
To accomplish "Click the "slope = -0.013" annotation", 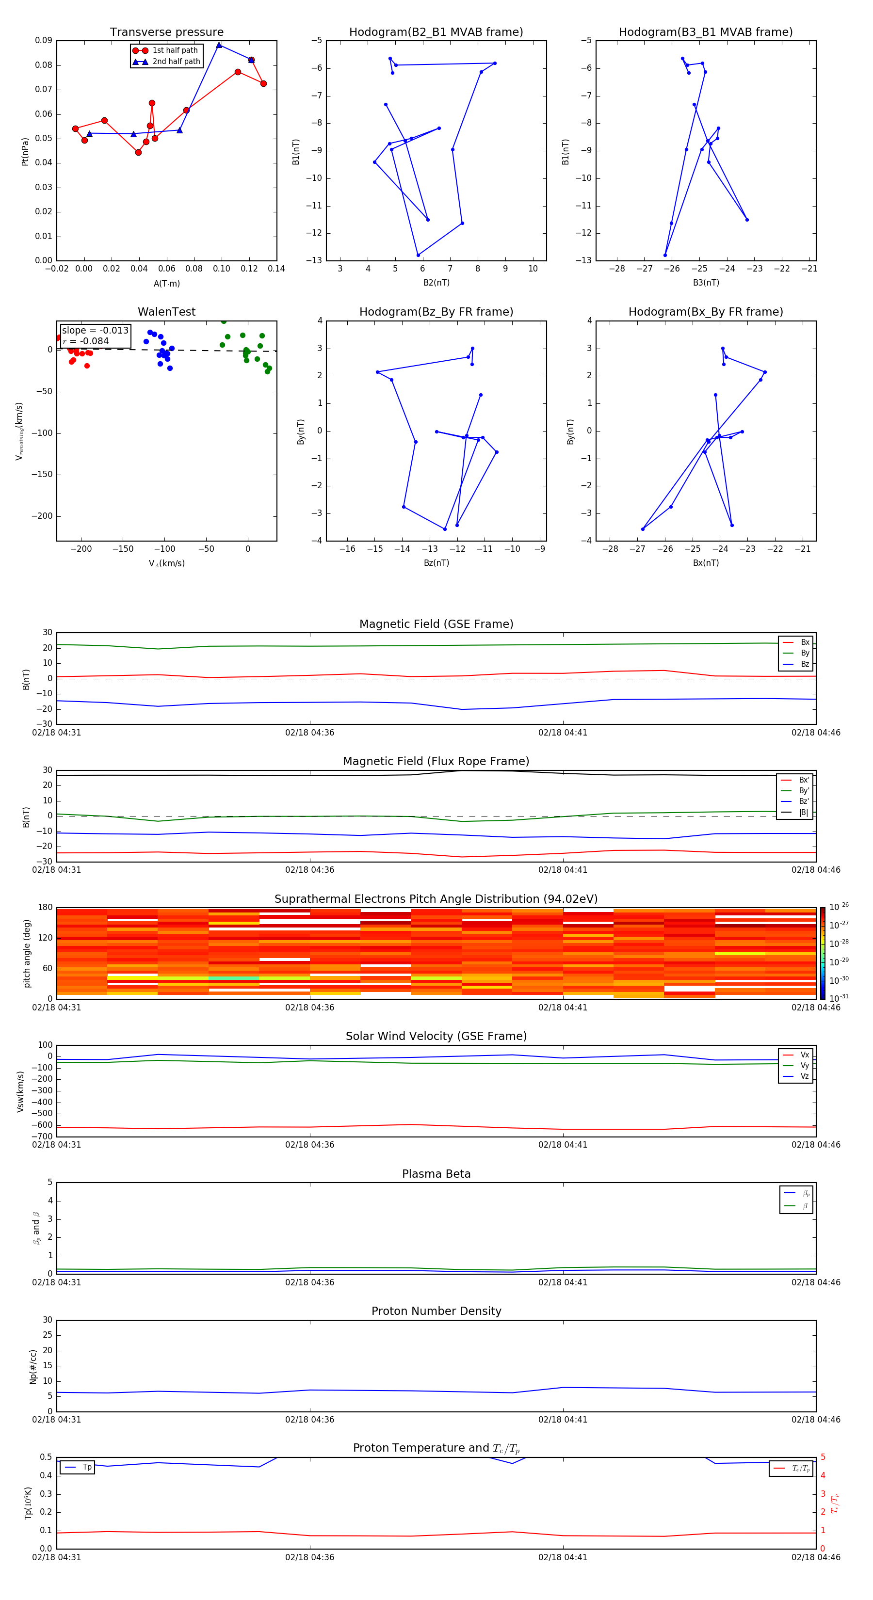I will coord(95,331).
